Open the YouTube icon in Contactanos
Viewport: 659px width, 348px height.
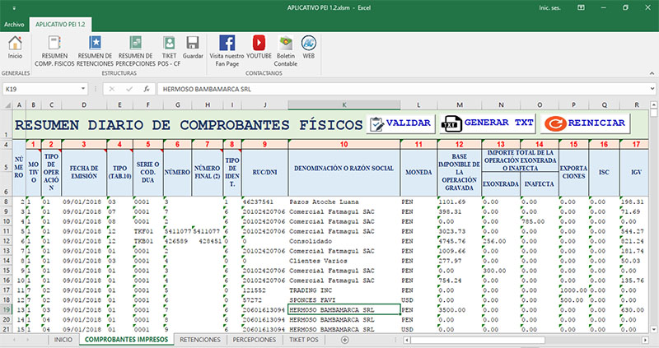coord(259,43)
